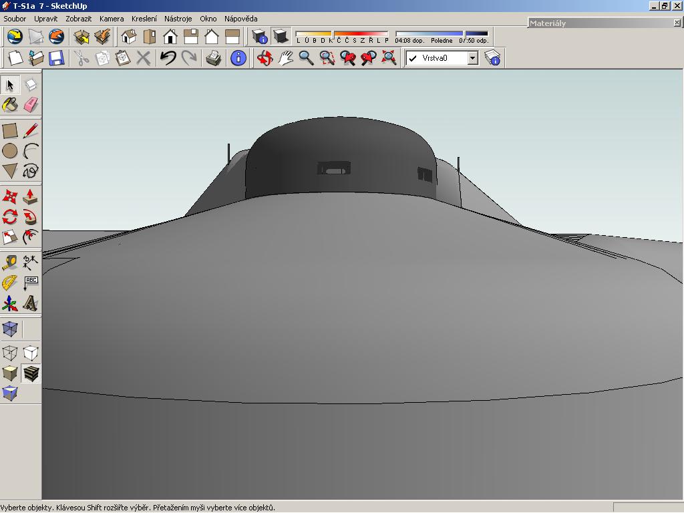Activate the Pan hand tool
Image resolution: width=684 pixels, height=513 pixels.
pos(286,58)
